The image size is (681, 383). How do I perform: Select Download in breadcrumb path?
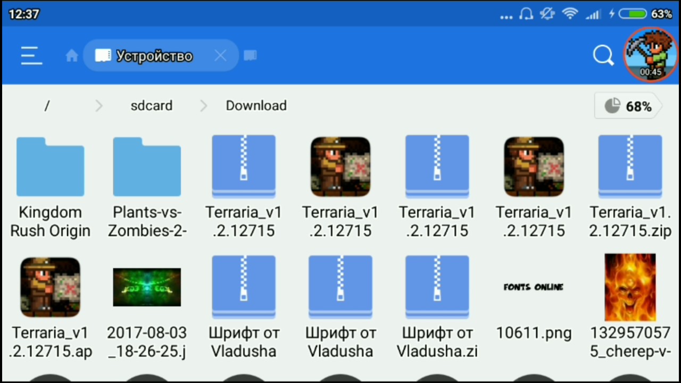(x=256, y=106)
